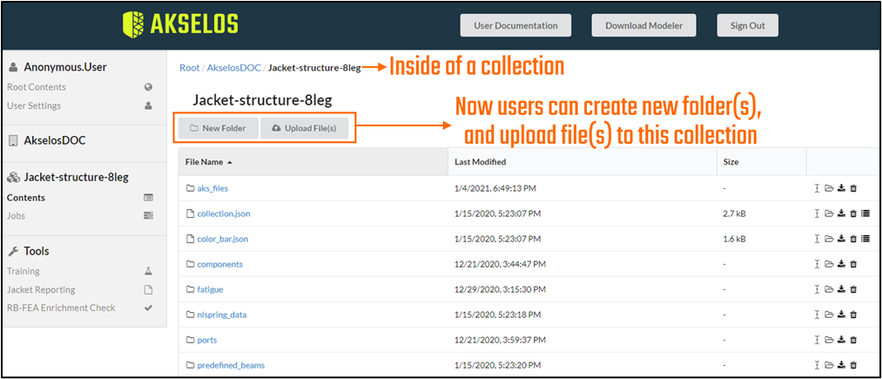The width and height of the screenshot is (882, 379).
Task: Open the aks_files folder link
Action: 212,189
